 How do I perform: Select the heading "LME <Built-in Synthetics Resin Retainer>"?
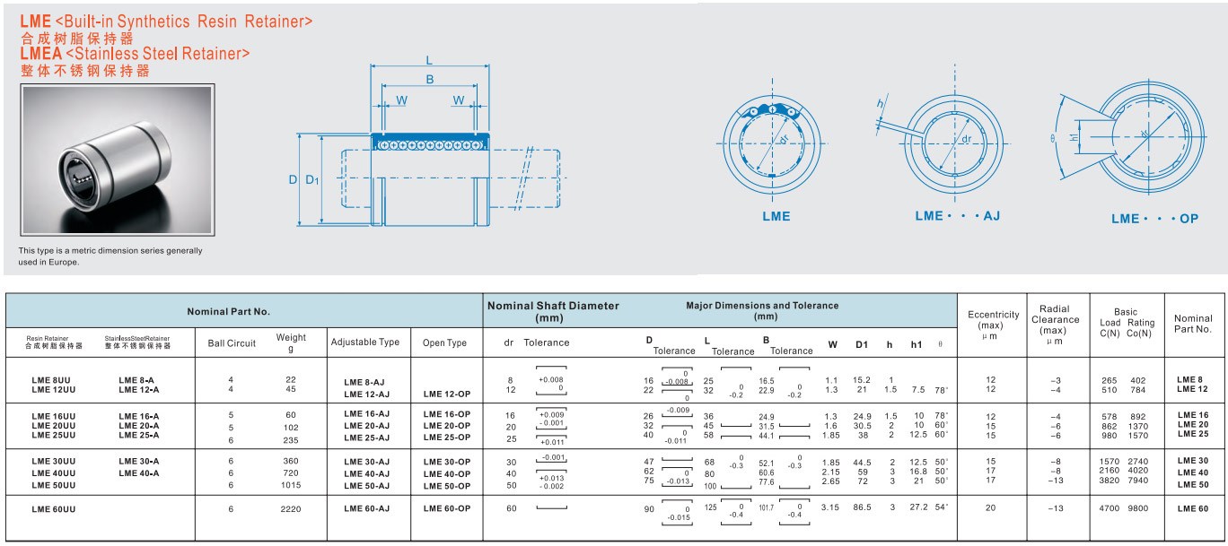tap(166, 22)
